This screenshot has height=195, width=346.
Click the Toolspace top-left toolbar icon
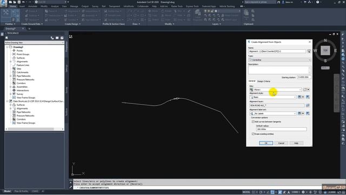[x=6, y=38]
